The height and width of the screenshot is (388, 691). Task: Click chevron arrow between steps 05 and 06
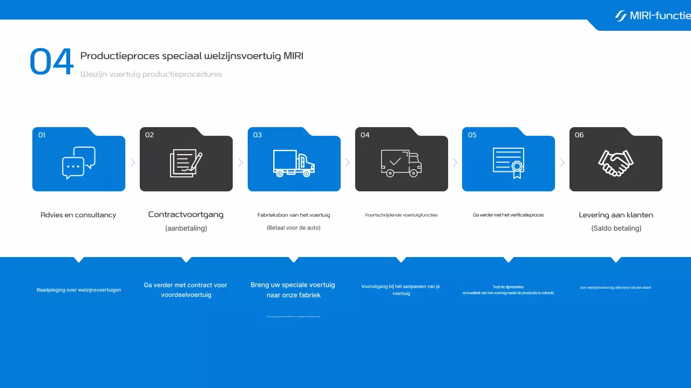coord(563,162)
